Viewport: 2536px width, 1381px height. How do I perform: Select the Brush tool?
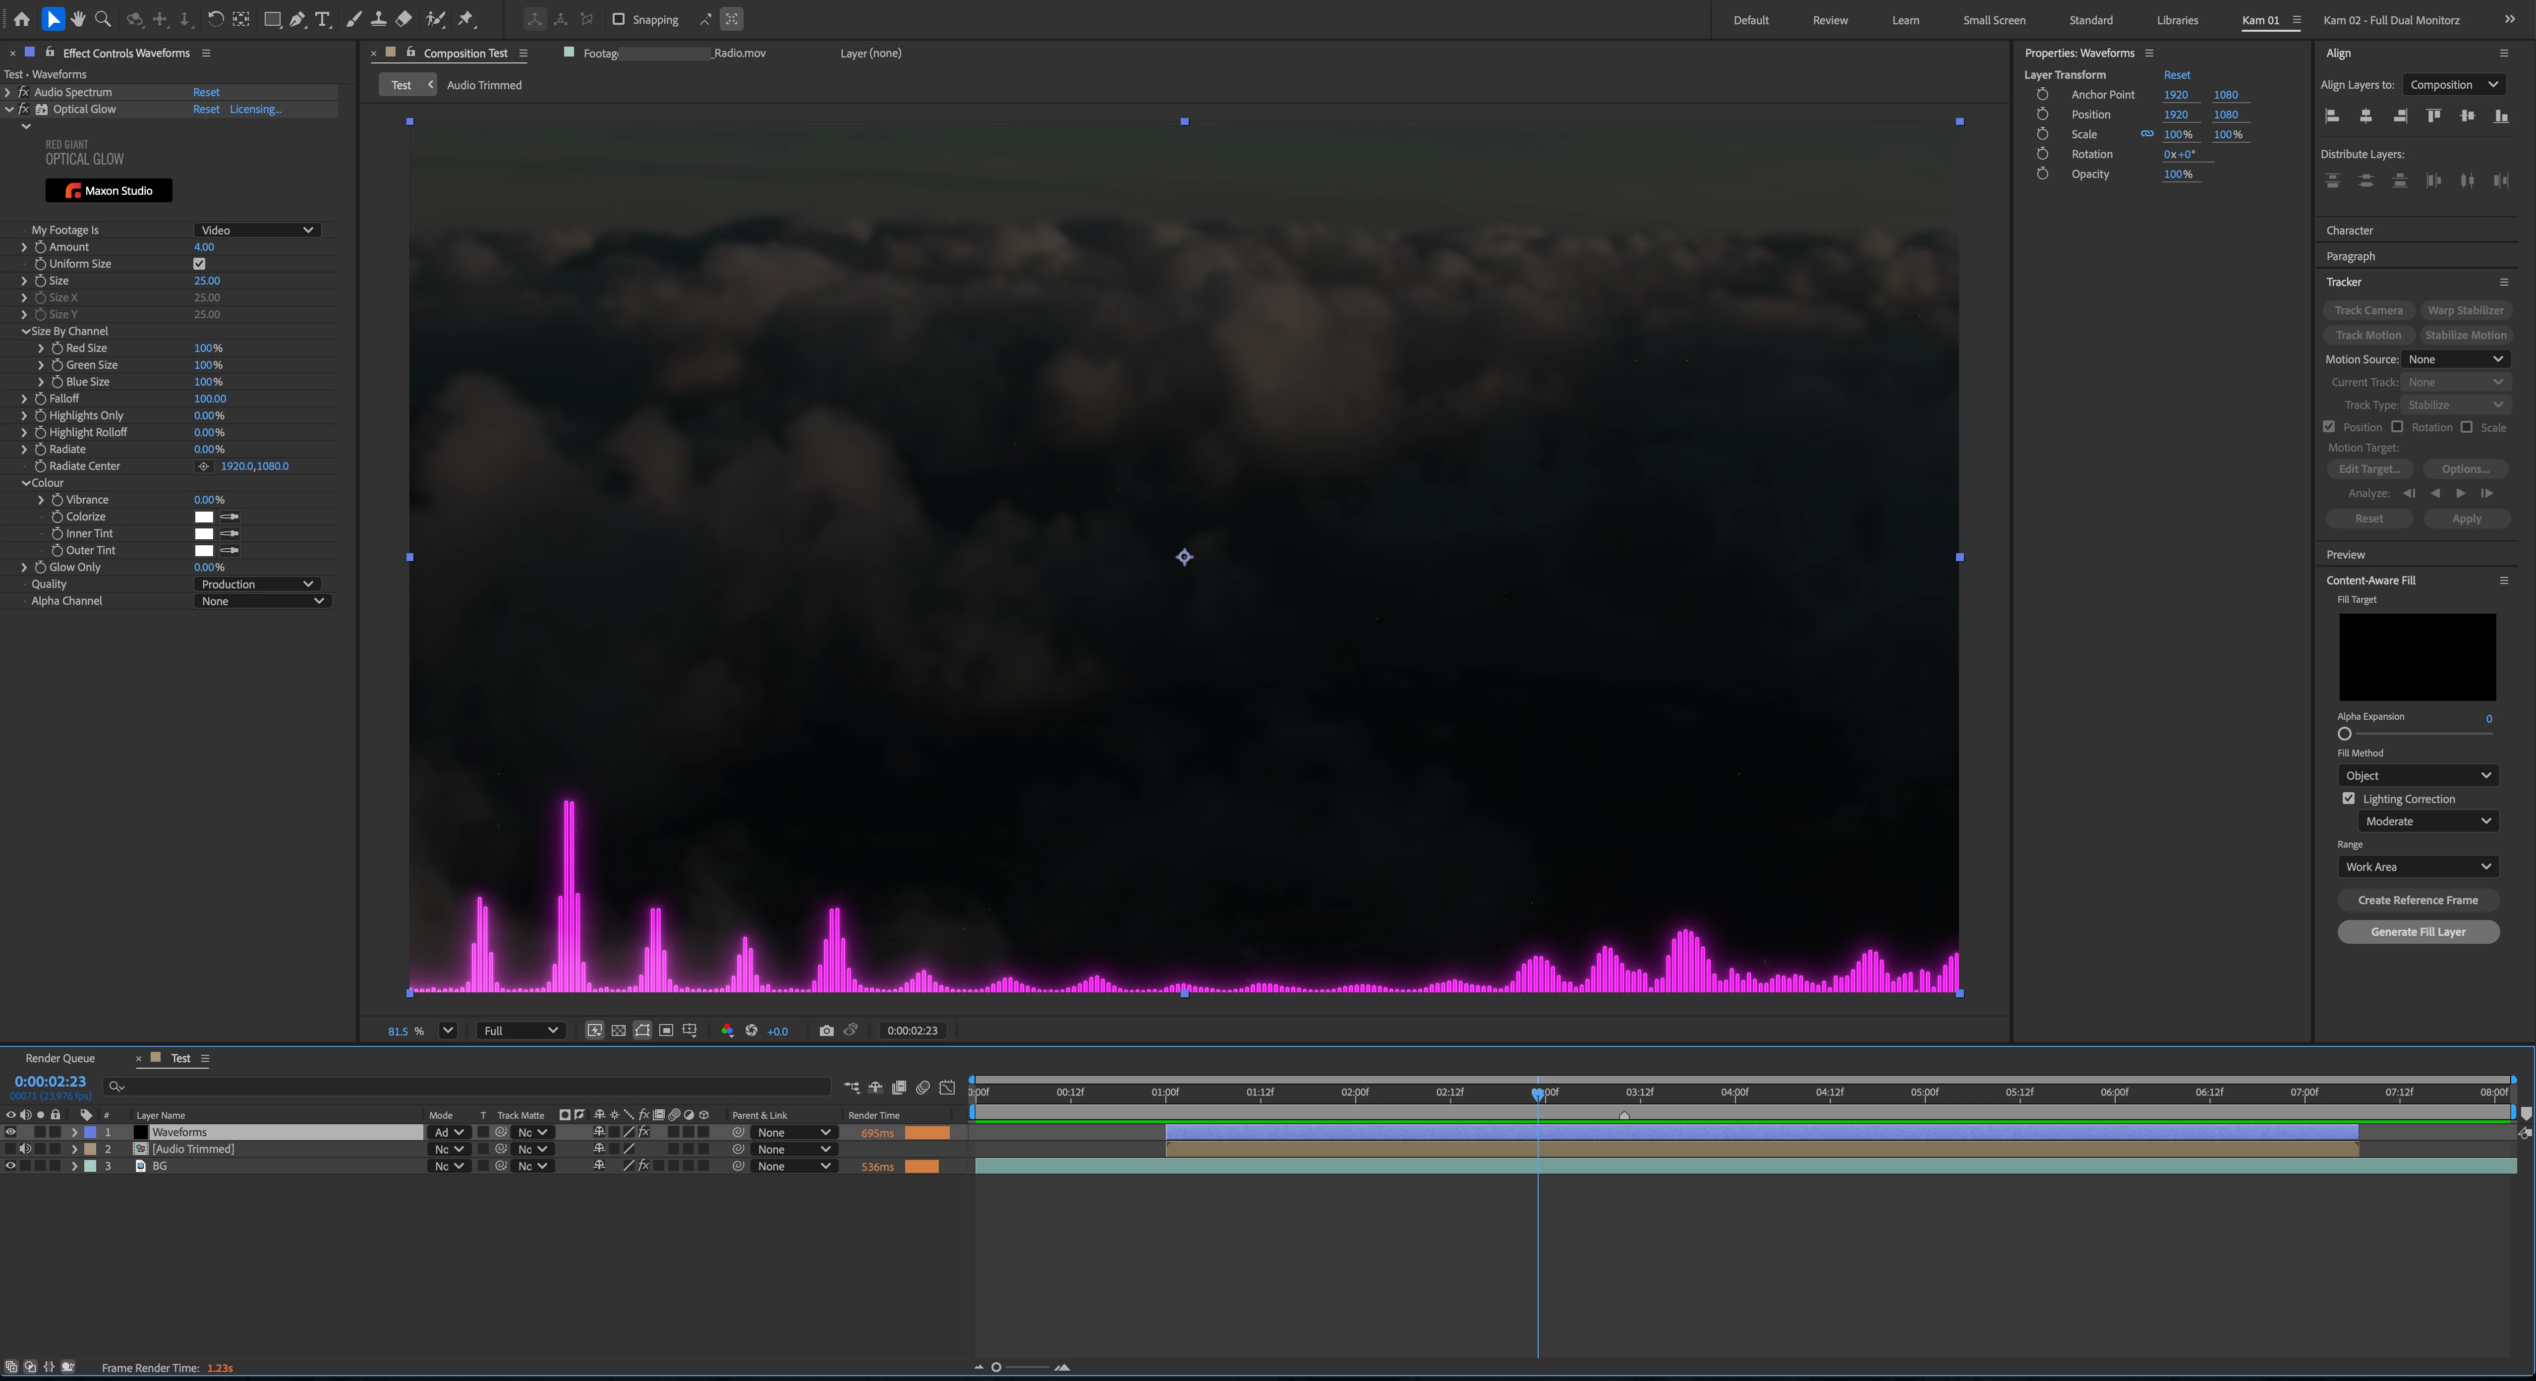tap(353, 19)
